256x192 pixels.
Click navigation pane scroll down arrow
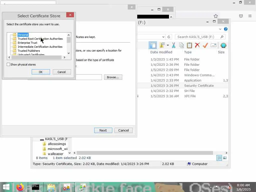69,153
